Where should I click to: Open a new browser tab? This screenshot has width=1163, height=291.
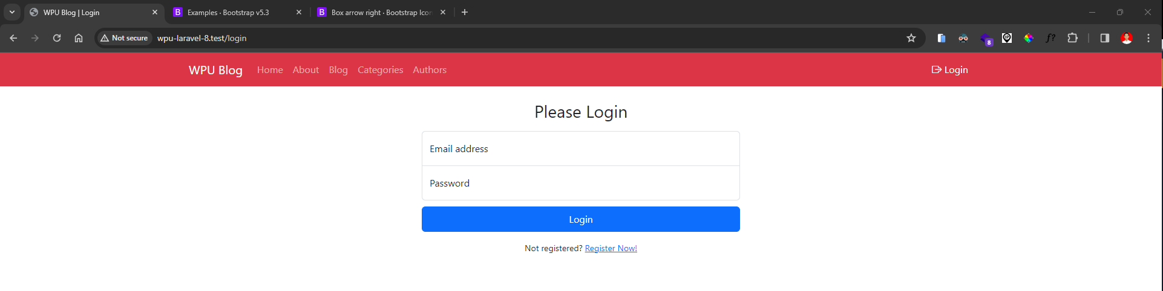(x=465, y=12)
